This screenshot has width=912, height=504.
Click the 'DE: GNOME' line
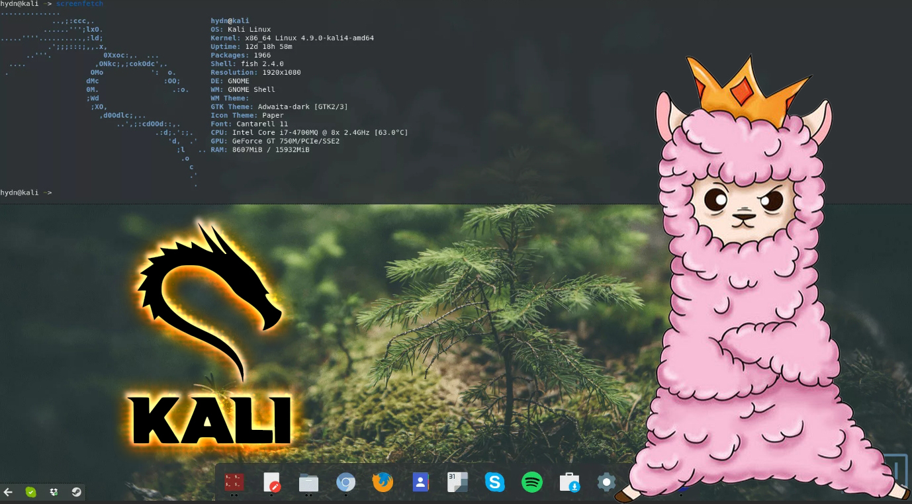[x=230, y=81]
